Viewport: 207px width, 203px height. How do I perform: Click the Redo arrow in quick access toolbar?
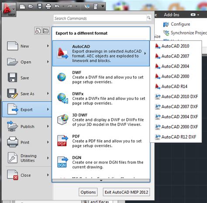click(70, 7)
